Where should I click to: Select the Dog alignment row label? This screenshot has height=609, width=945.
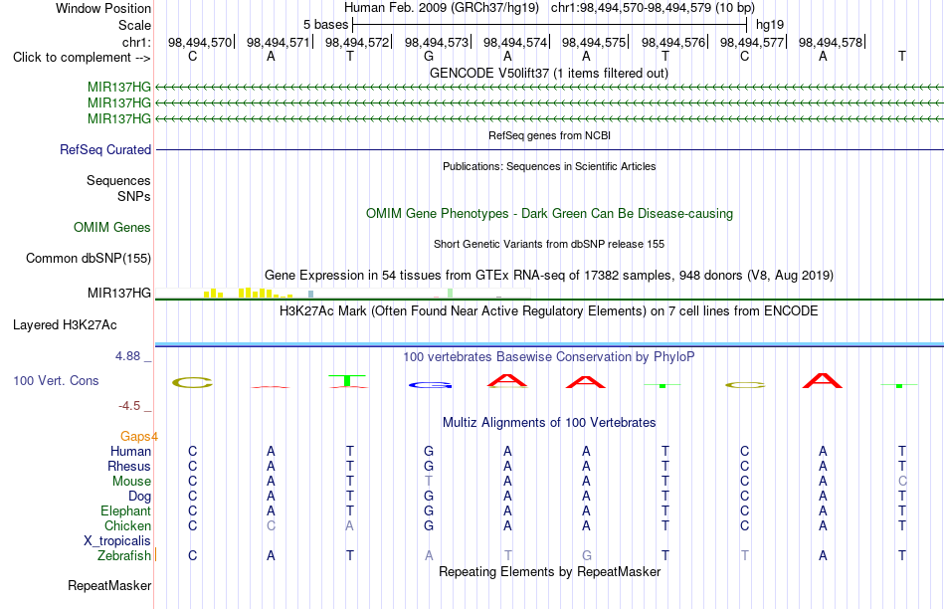(140, 497)
